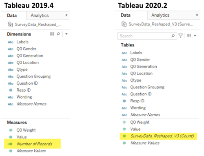Select the Measure Values field under Tables
The image size is (204, 156).
pos(145,143)
